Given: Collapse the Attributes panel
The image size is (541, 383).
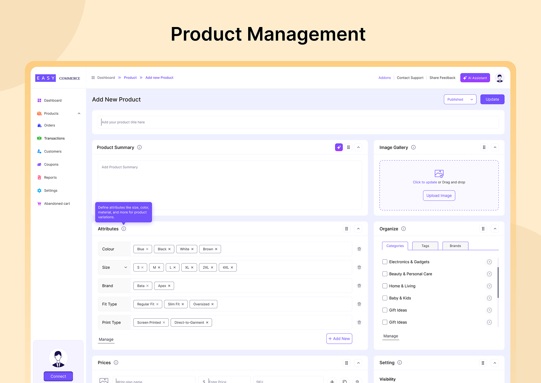Looking at the screenshot, I should 358,229.
